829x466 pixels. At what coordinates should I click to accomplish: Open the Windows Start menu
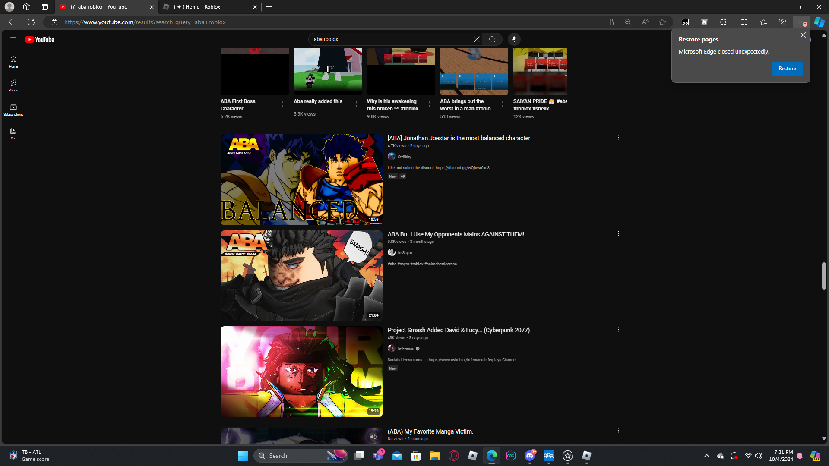[x=243, y=456]
